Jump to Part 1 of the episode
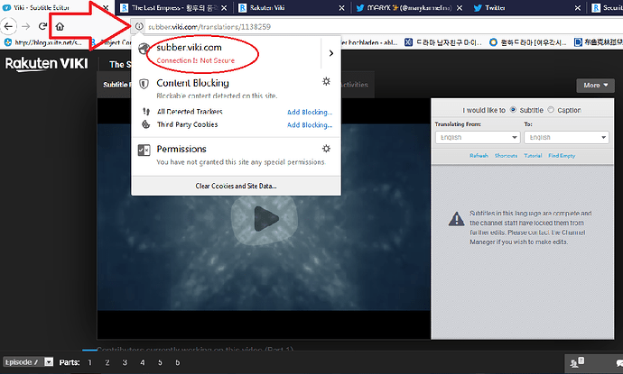Viewport: 623px width, 374px height. pyautogui.click(x=89, y=362)
